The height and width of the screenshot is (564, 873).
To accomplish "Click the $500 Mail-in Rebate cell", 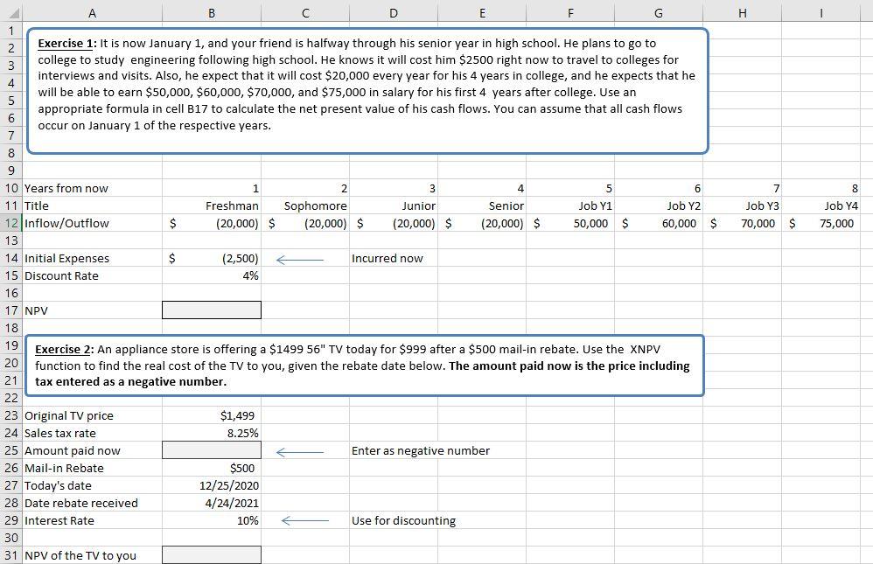I will tap(211, 468).
